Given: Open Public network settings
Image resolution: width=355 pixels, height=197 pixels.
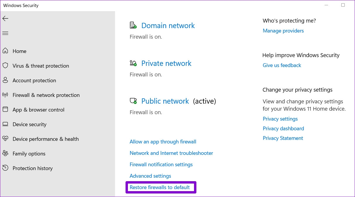Looking at the screenshot, I should (165, 101).
